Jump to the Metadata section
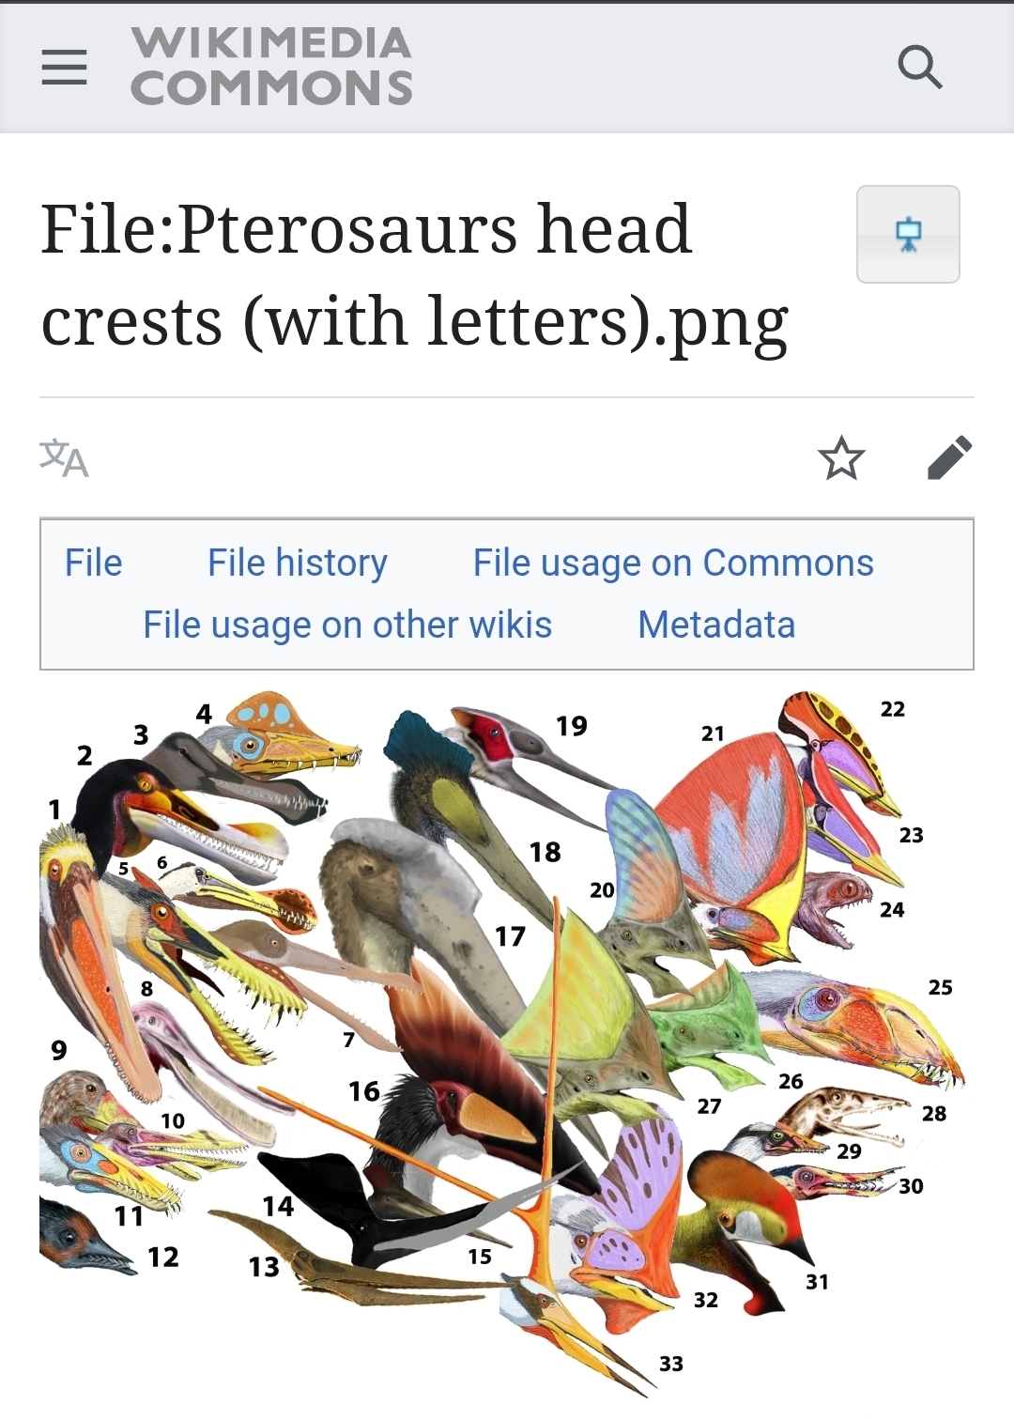Image resolution: width=1014 pixels, height=1420 pixels. (716, 625)
